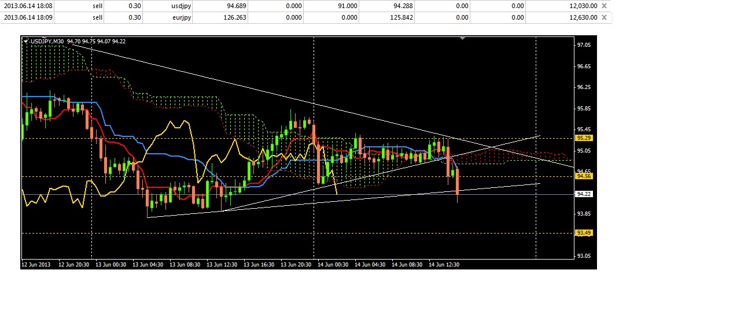
Task: Click the current price label 94.22
Action: 583,194
